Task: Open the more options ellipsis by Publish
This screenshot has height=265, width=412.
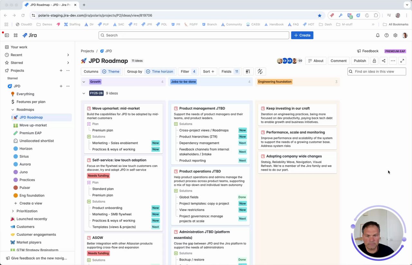Action: pos(393,61)
